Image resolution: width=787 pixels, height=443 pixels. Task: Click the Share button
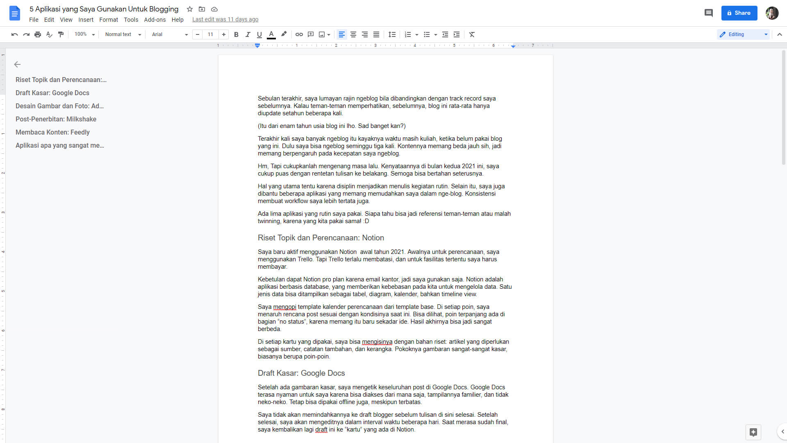coord(739,13)
